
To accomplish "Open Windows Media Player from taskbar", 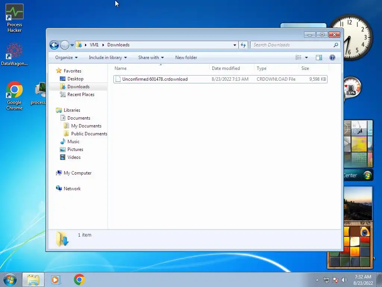I will pyautogui.click(x=56, y=280).
